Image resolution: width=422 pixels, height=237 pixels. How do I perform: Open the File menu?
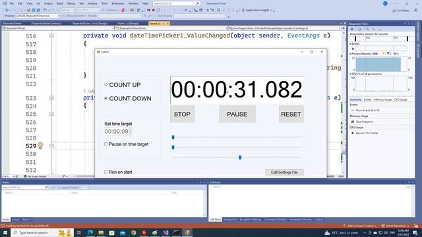point(12,3)
